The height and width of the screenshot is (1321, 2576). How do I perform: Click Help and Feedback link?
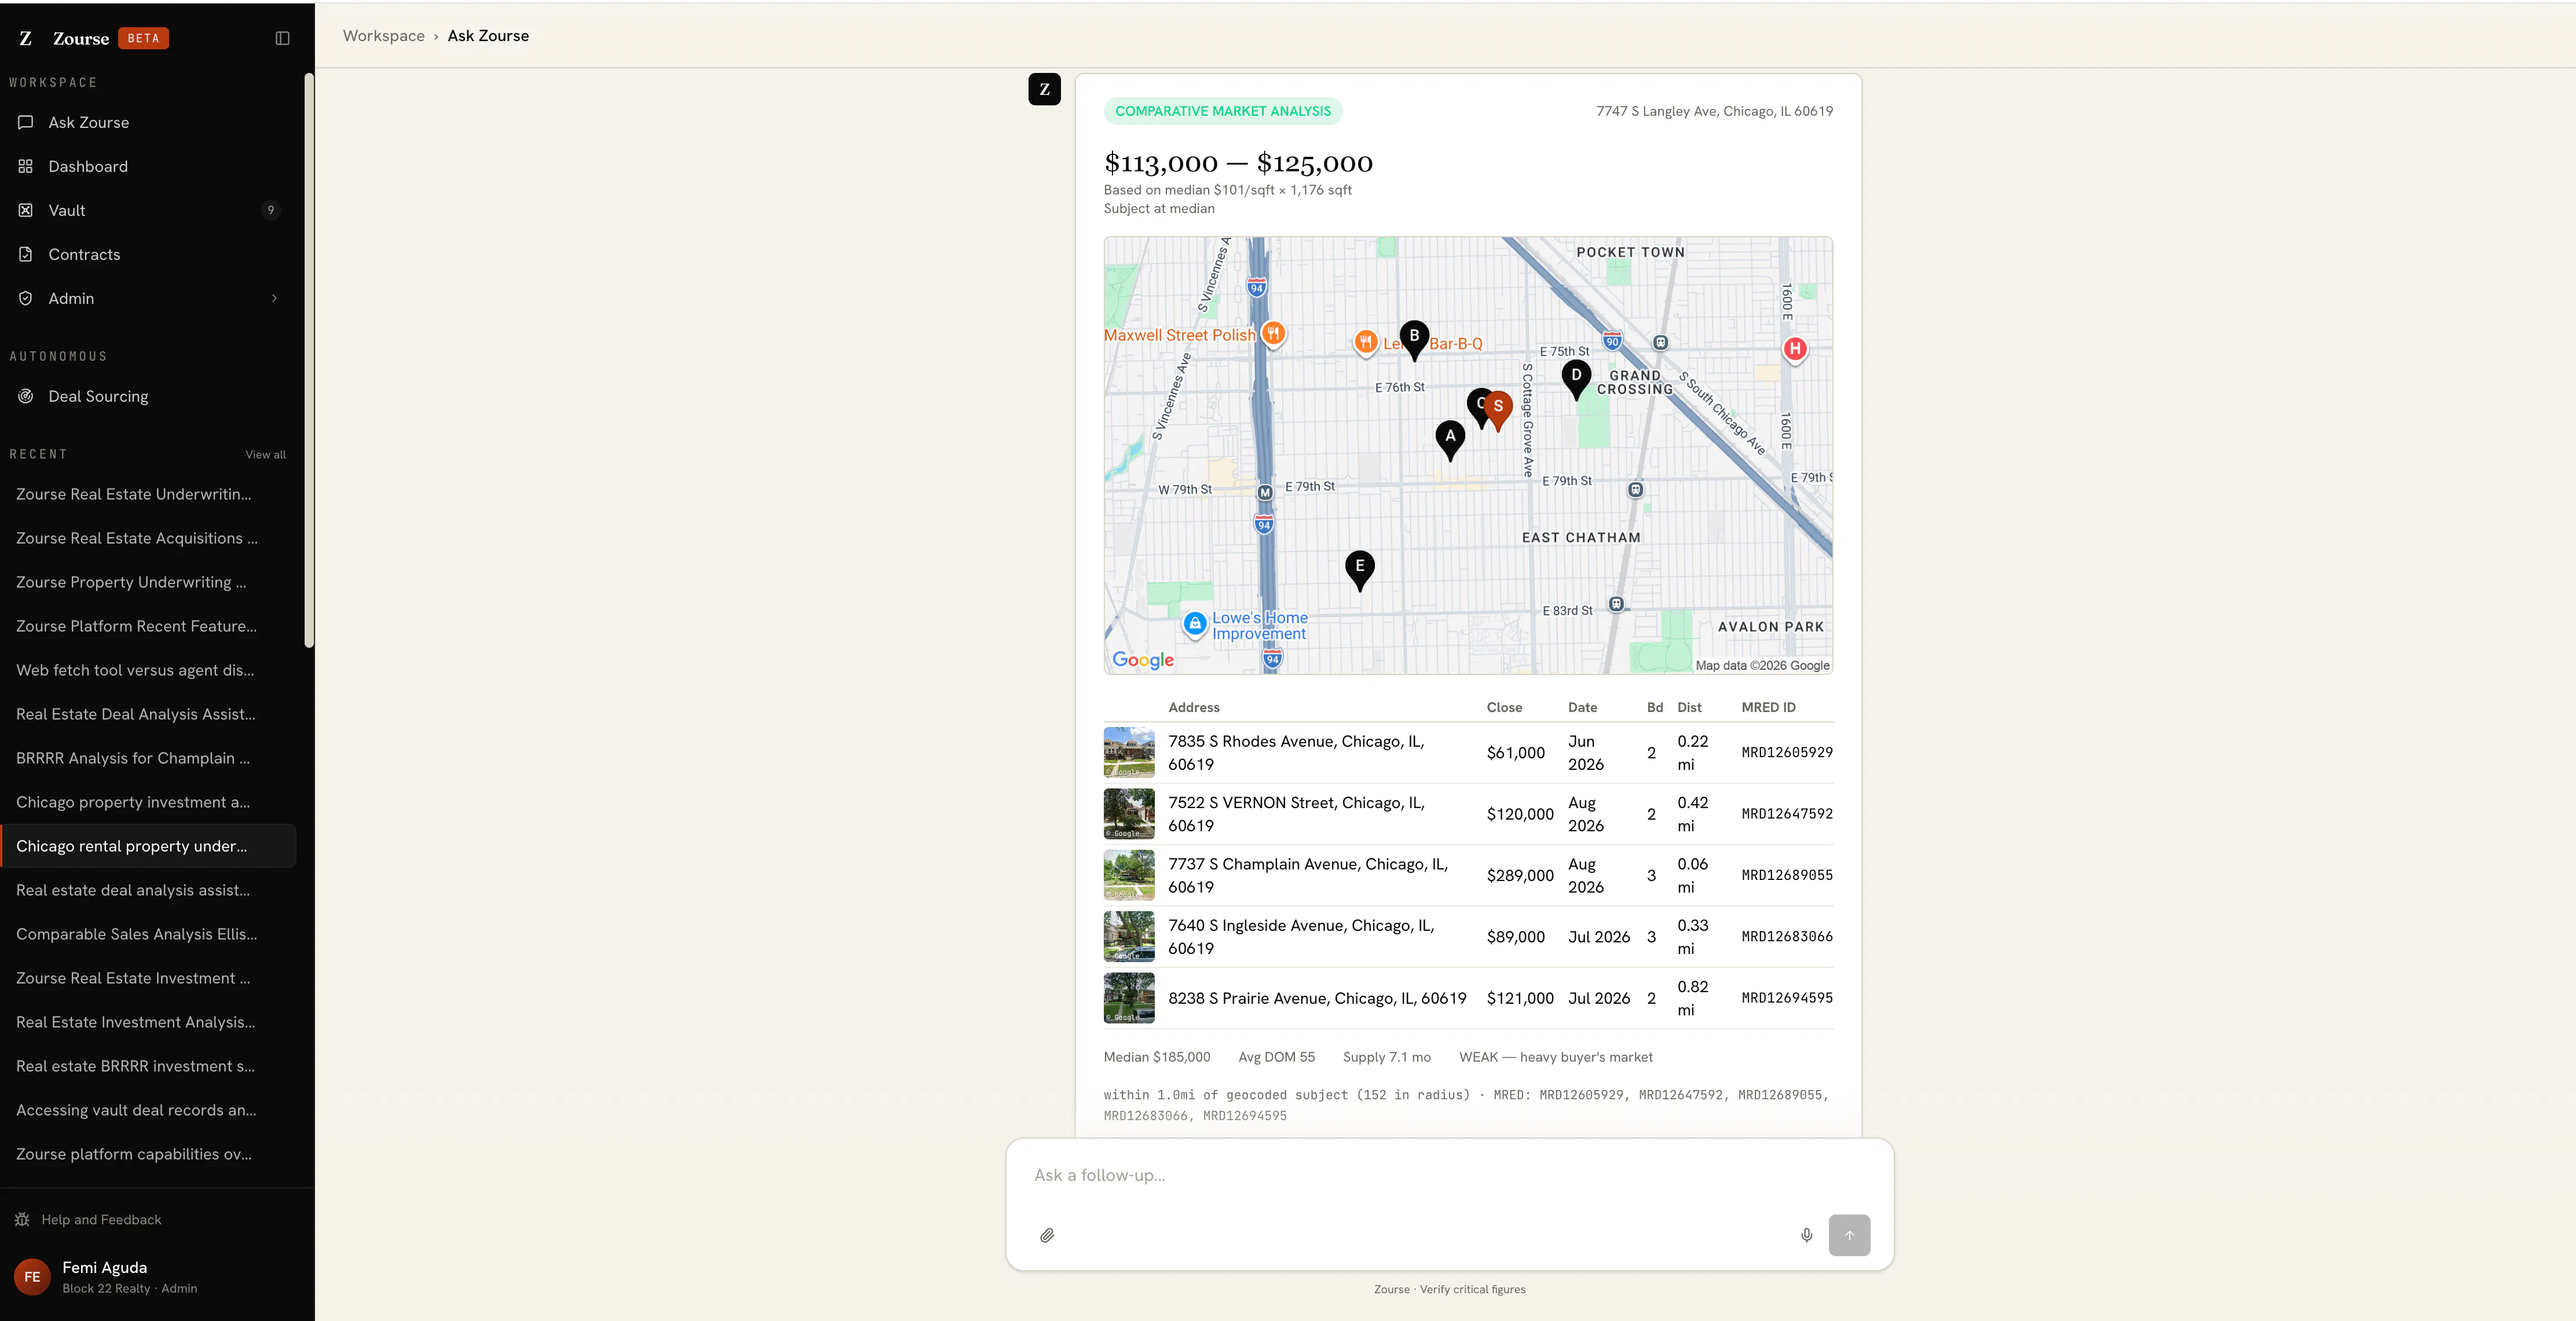[101, 1219]
